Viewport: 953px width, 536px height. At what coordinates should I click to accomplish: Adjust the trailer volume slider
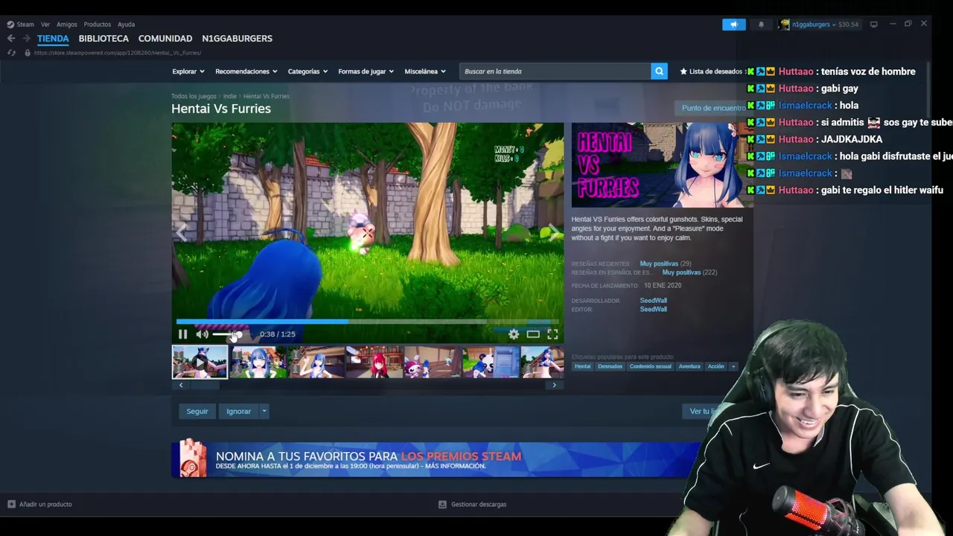(x=227, y=334)
